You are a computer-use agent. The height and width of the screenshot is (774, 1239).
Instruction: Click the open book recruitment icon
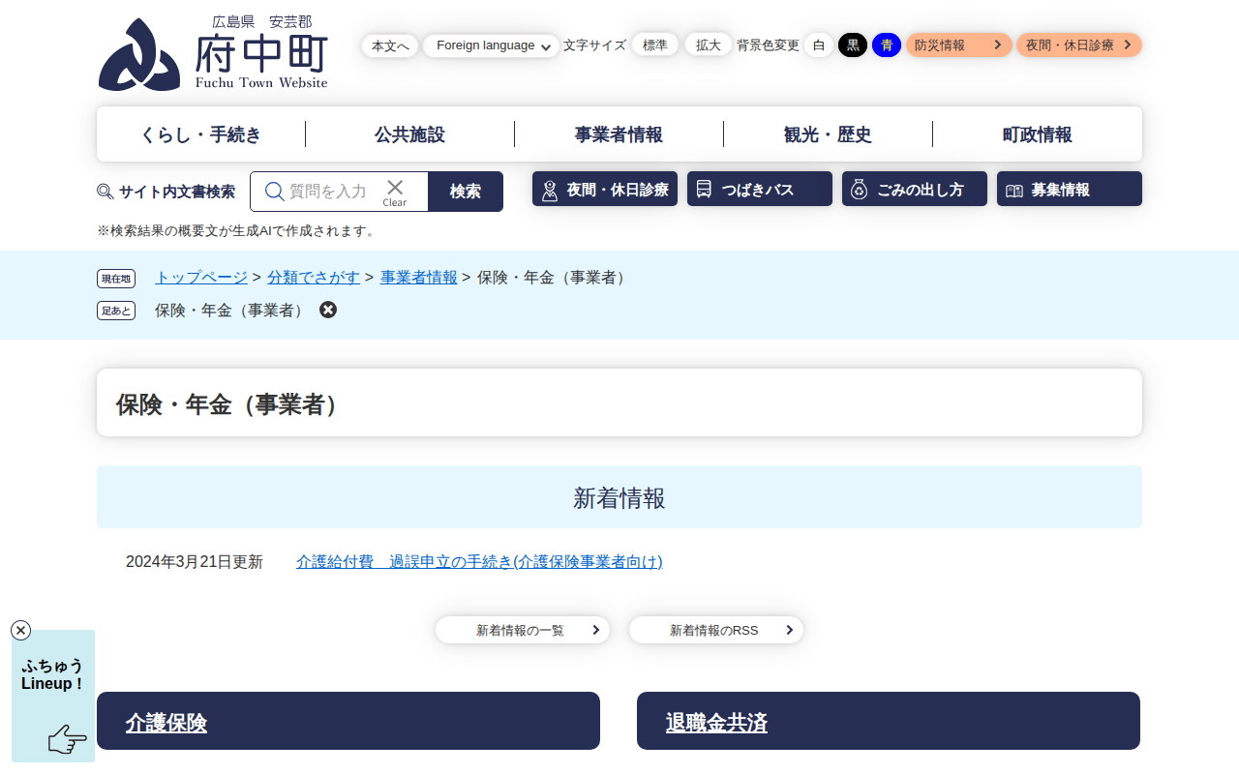(x=1013, y=190)
